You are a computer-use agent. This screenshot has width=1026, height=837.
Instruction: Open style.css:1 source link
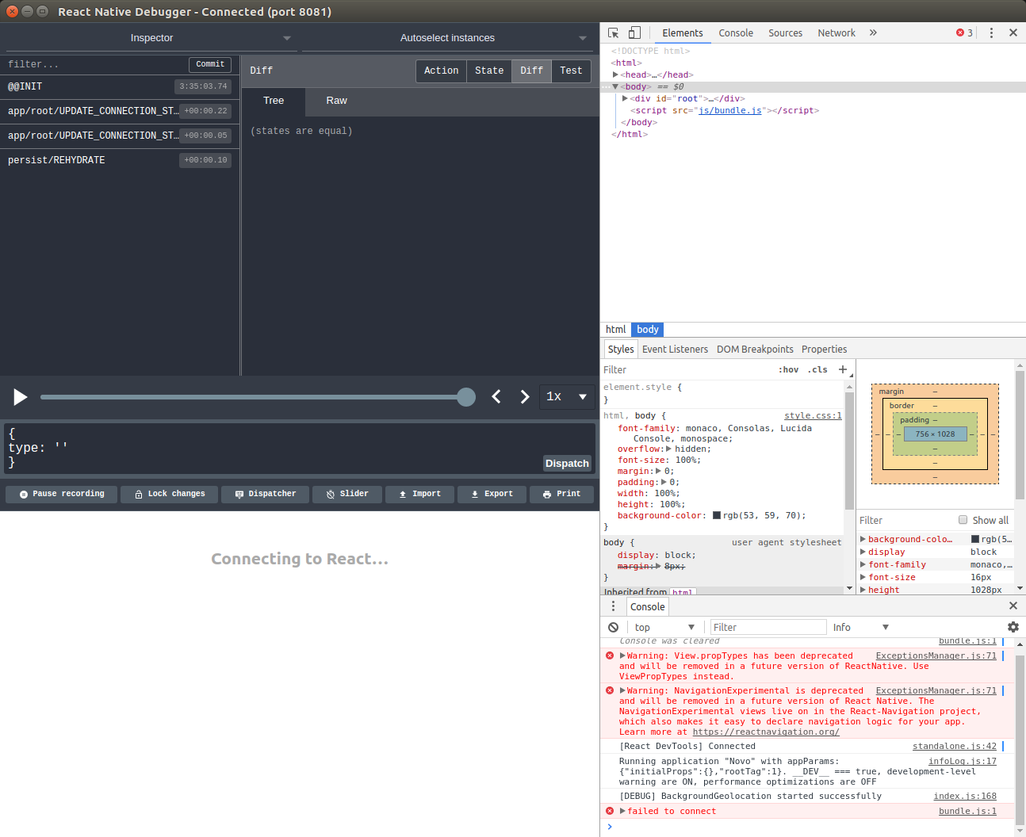(813, 415)
